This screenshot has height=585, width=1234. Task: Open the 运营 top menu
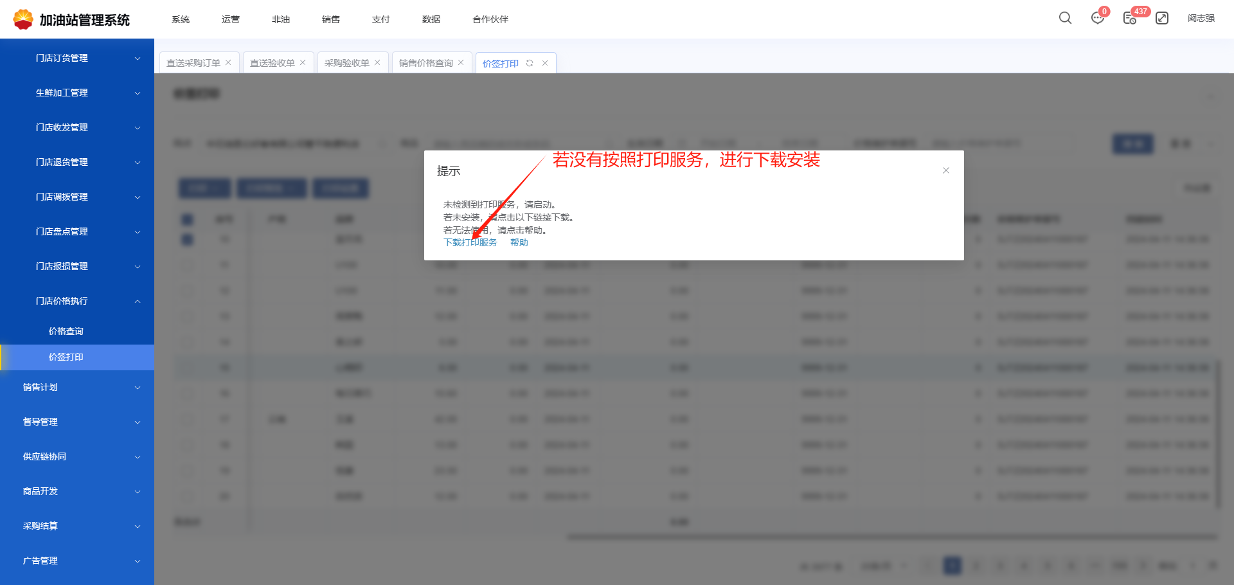click(x=230, y=19)
